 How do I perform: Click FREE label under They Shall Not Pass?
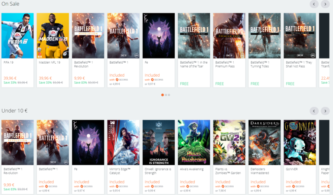(290, 84)
